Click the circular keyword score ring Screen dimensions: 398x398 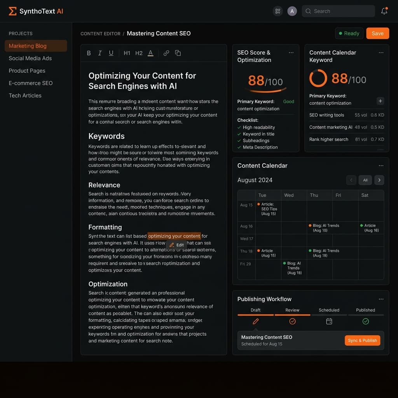click(x=318, y=78)
